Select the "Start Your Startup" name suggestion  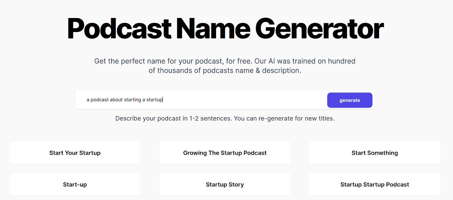pyautogui.click(x=75, y=153)
